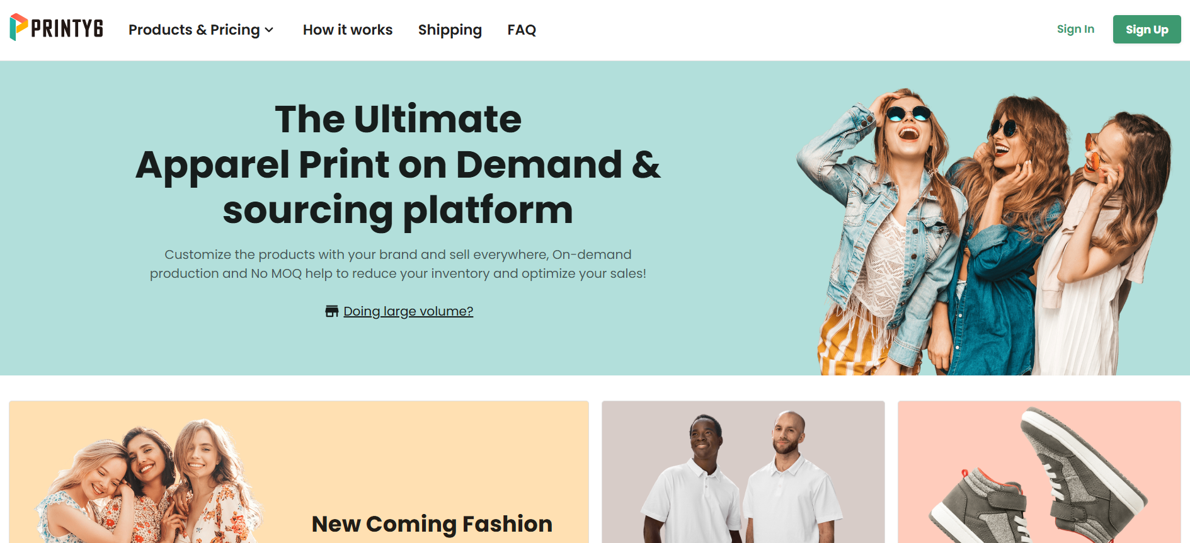Open the white polo shirts product card
1190x543 pixels.
(743, 472)
